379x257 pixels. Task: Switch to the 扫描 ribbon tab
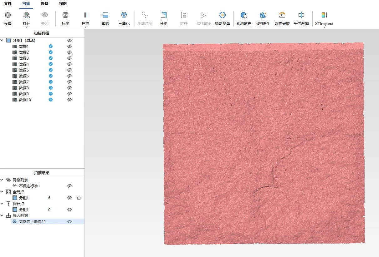point(26,4)
